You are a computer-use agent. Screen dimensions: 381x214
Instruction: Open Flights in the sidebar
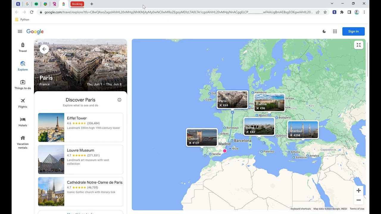[23, 103]
